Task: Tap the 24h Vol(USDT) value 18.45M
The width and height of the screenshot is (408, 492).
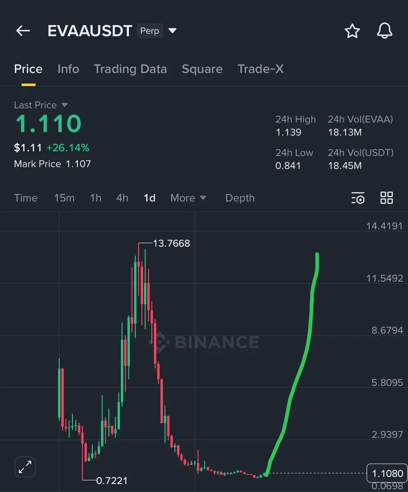Action: 345,166
